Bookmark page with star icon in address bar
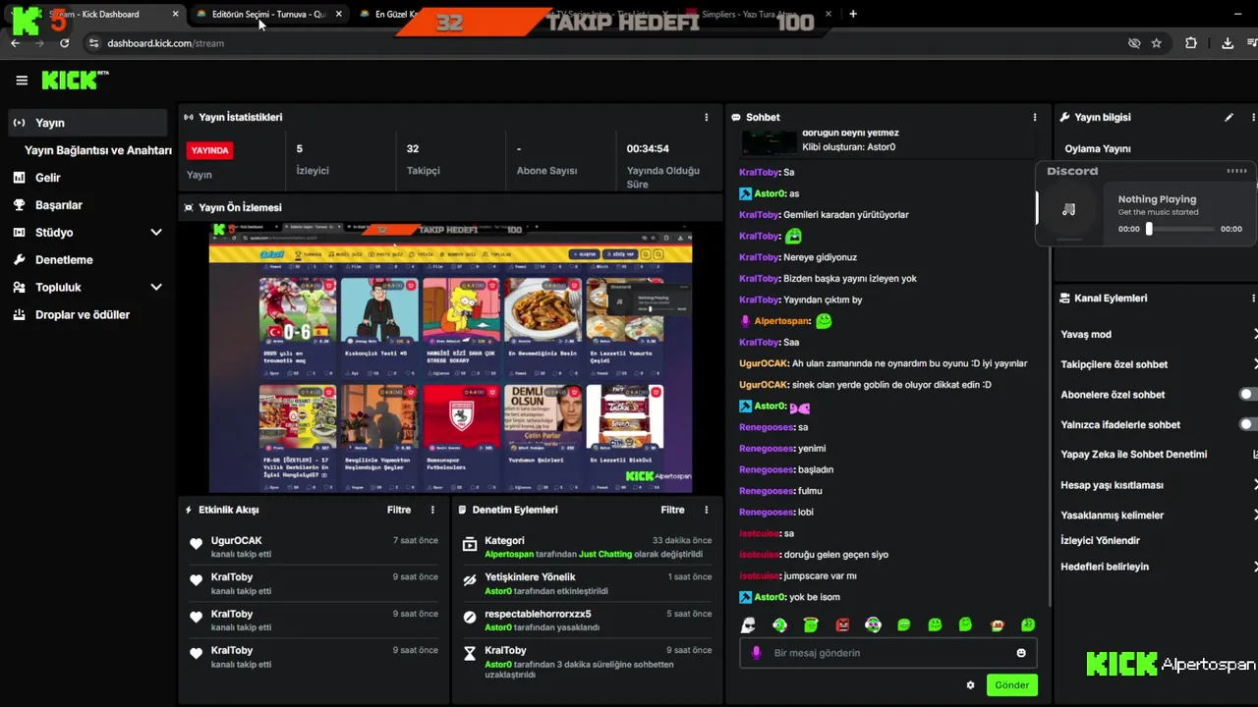Screen dimensions: 1258x707 coord(1157,43)
